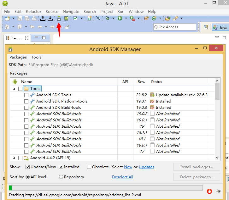Click the Open Perspective icon
Screen dimensions: 229x200
tap(206, 27)
